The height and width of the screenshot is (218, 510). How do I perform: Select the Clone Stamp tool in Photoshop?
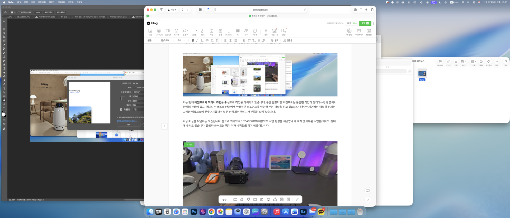[4, 57]
